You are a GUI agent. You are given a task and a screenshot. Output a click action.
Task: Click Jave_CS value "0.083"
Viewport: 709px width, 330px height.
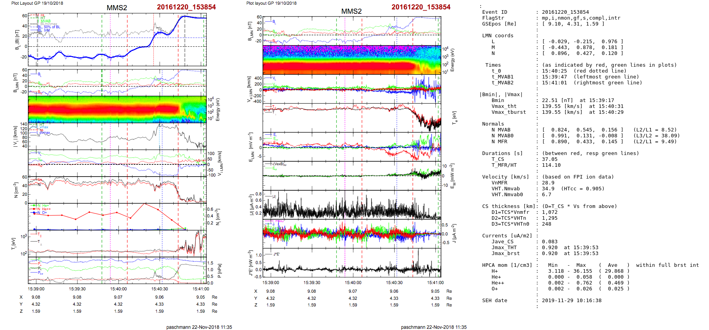(x=549, y=242)
